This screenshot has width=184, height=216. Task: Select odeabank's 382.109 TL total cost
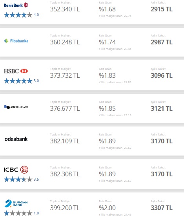tap(65, 141)
